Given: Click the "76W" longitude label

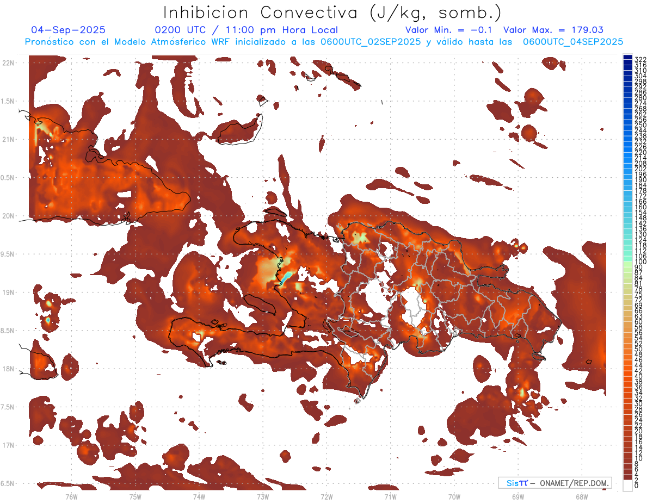Looking at the screenshot, I should 71,496.
